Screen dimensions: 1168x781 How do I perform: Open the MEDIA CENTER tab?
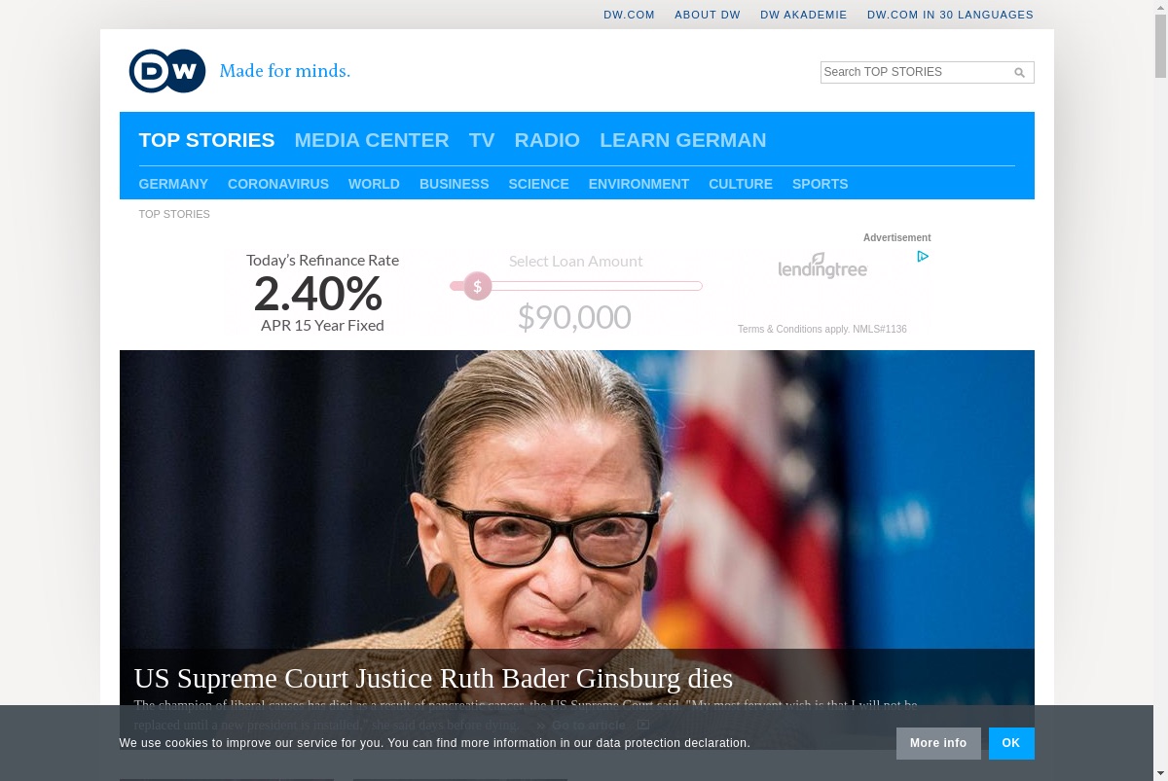(x=372, y=140)
